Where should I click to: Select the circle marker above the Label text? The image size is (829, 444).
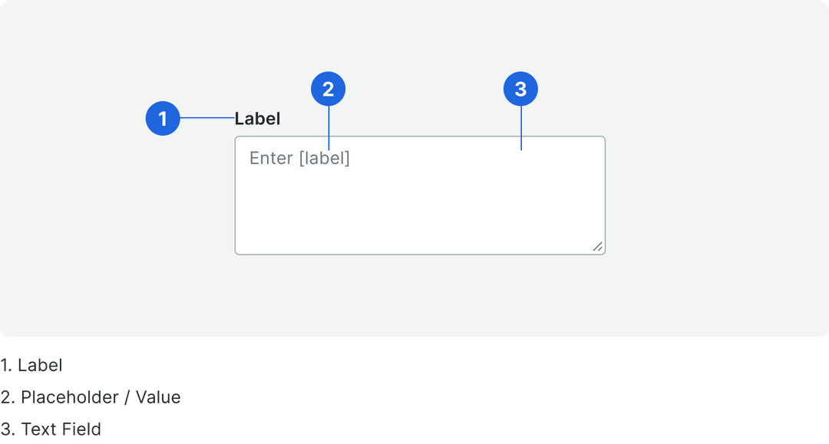click(x=163, y=119)
